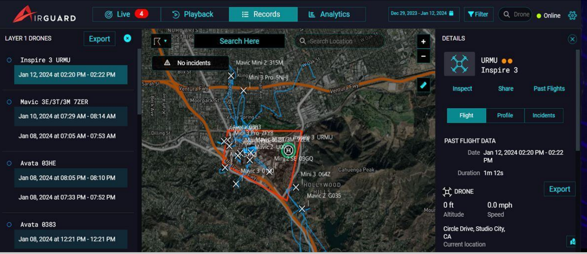Screen dimensions: 587x254
Task: Click the small drone icon beside DRONE
Action: (447, 192)
